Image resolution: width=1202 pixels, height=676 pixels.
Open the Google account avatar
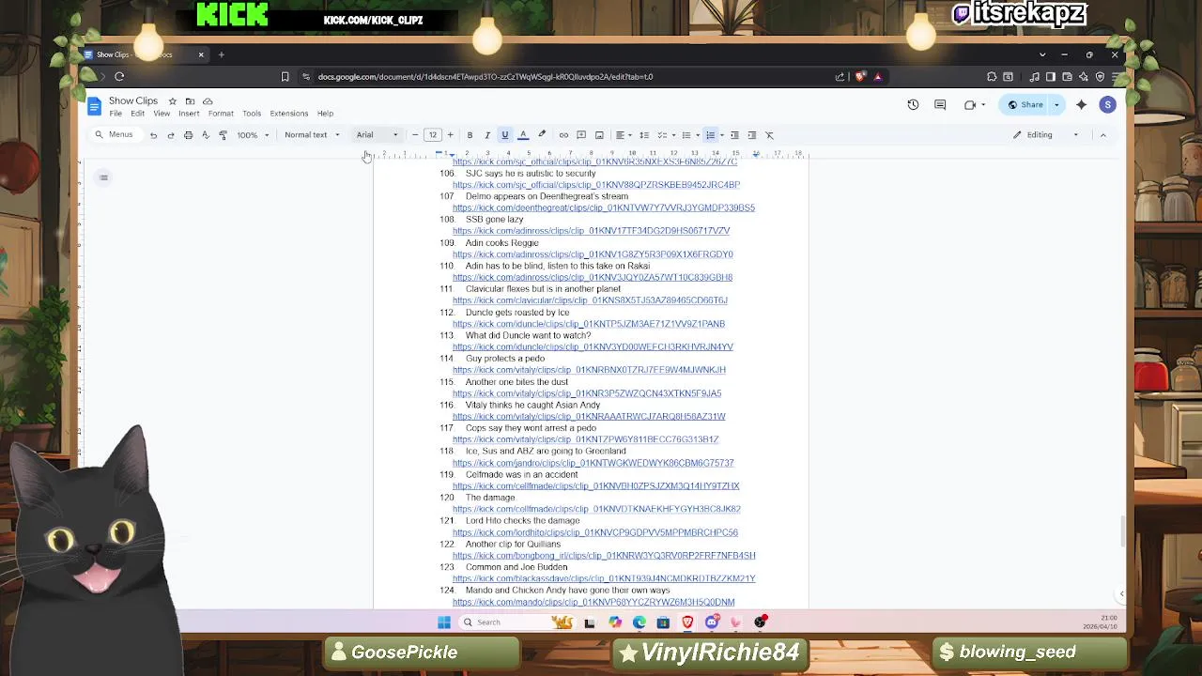1108,105
